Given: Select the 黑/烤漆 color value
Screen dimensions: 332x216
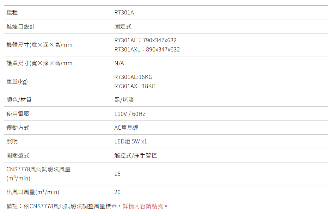Looking at the screenshot, I should click(124, 100).
